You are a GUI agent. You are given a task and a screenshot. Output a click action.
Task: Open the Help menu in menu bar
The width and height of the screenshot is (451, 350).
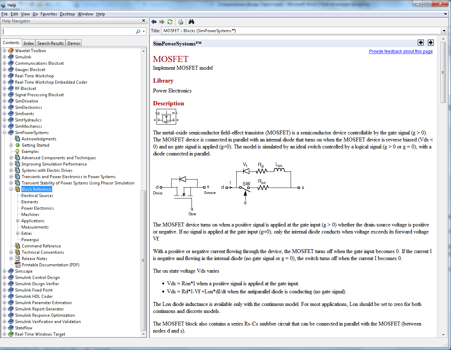100,14
